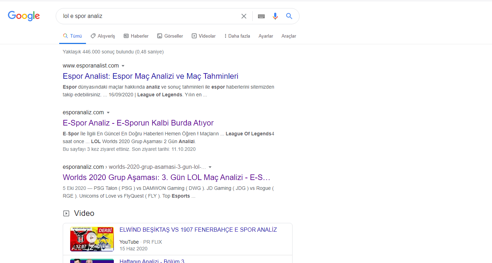Open the Araçlar menu

[288, 36]
